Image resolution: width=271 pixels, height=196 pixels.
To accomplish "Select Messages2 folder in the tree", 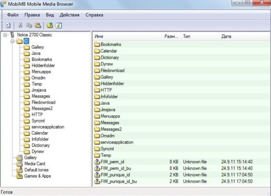I will click(42, 108).
